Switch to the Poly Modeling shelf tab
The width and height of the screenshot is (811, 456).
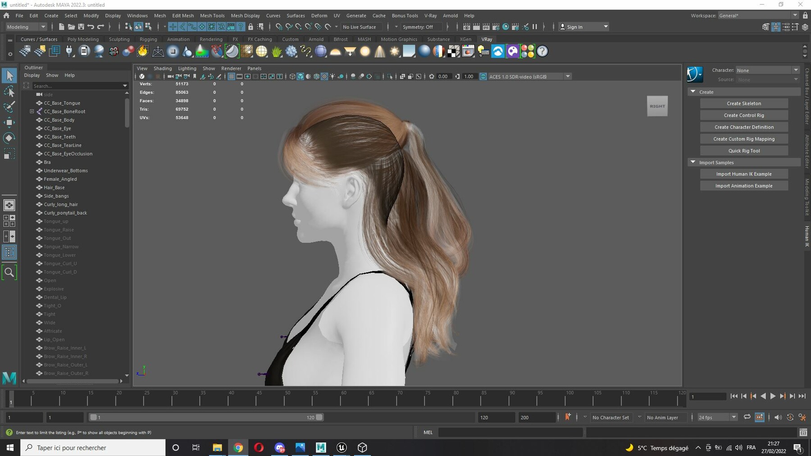point(83,39)
